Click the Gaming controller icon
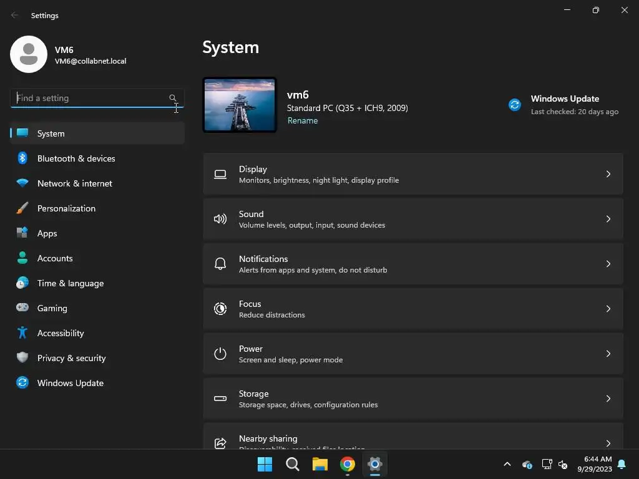The height and width of the screenshot is (479, 639). pyautogui.click(x=22, y=307)
